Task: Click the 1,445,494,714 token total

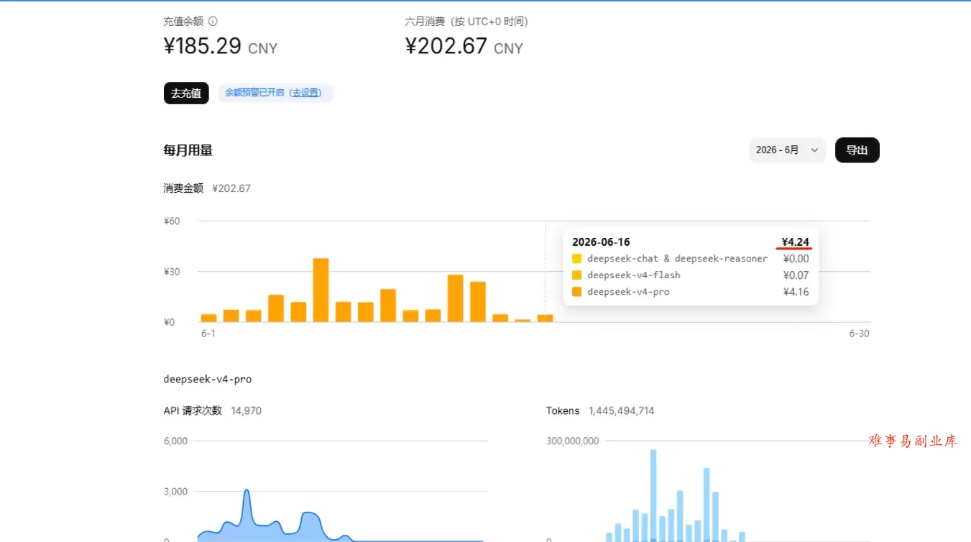Action: (x=622, y=411)
